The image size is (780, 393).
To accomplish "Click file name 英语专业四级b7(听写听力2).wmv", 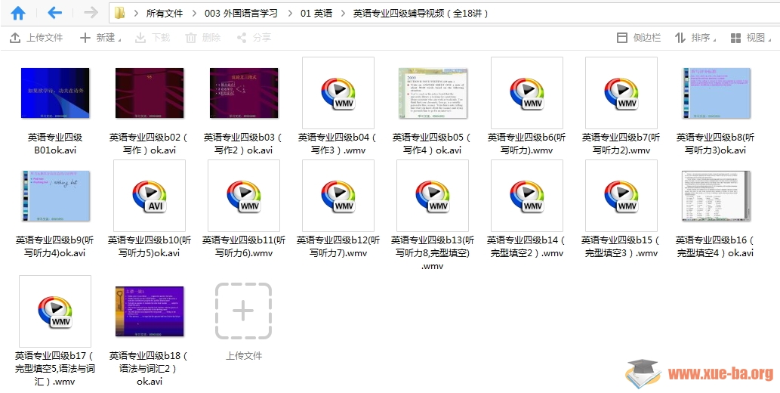I will [621, 144].
